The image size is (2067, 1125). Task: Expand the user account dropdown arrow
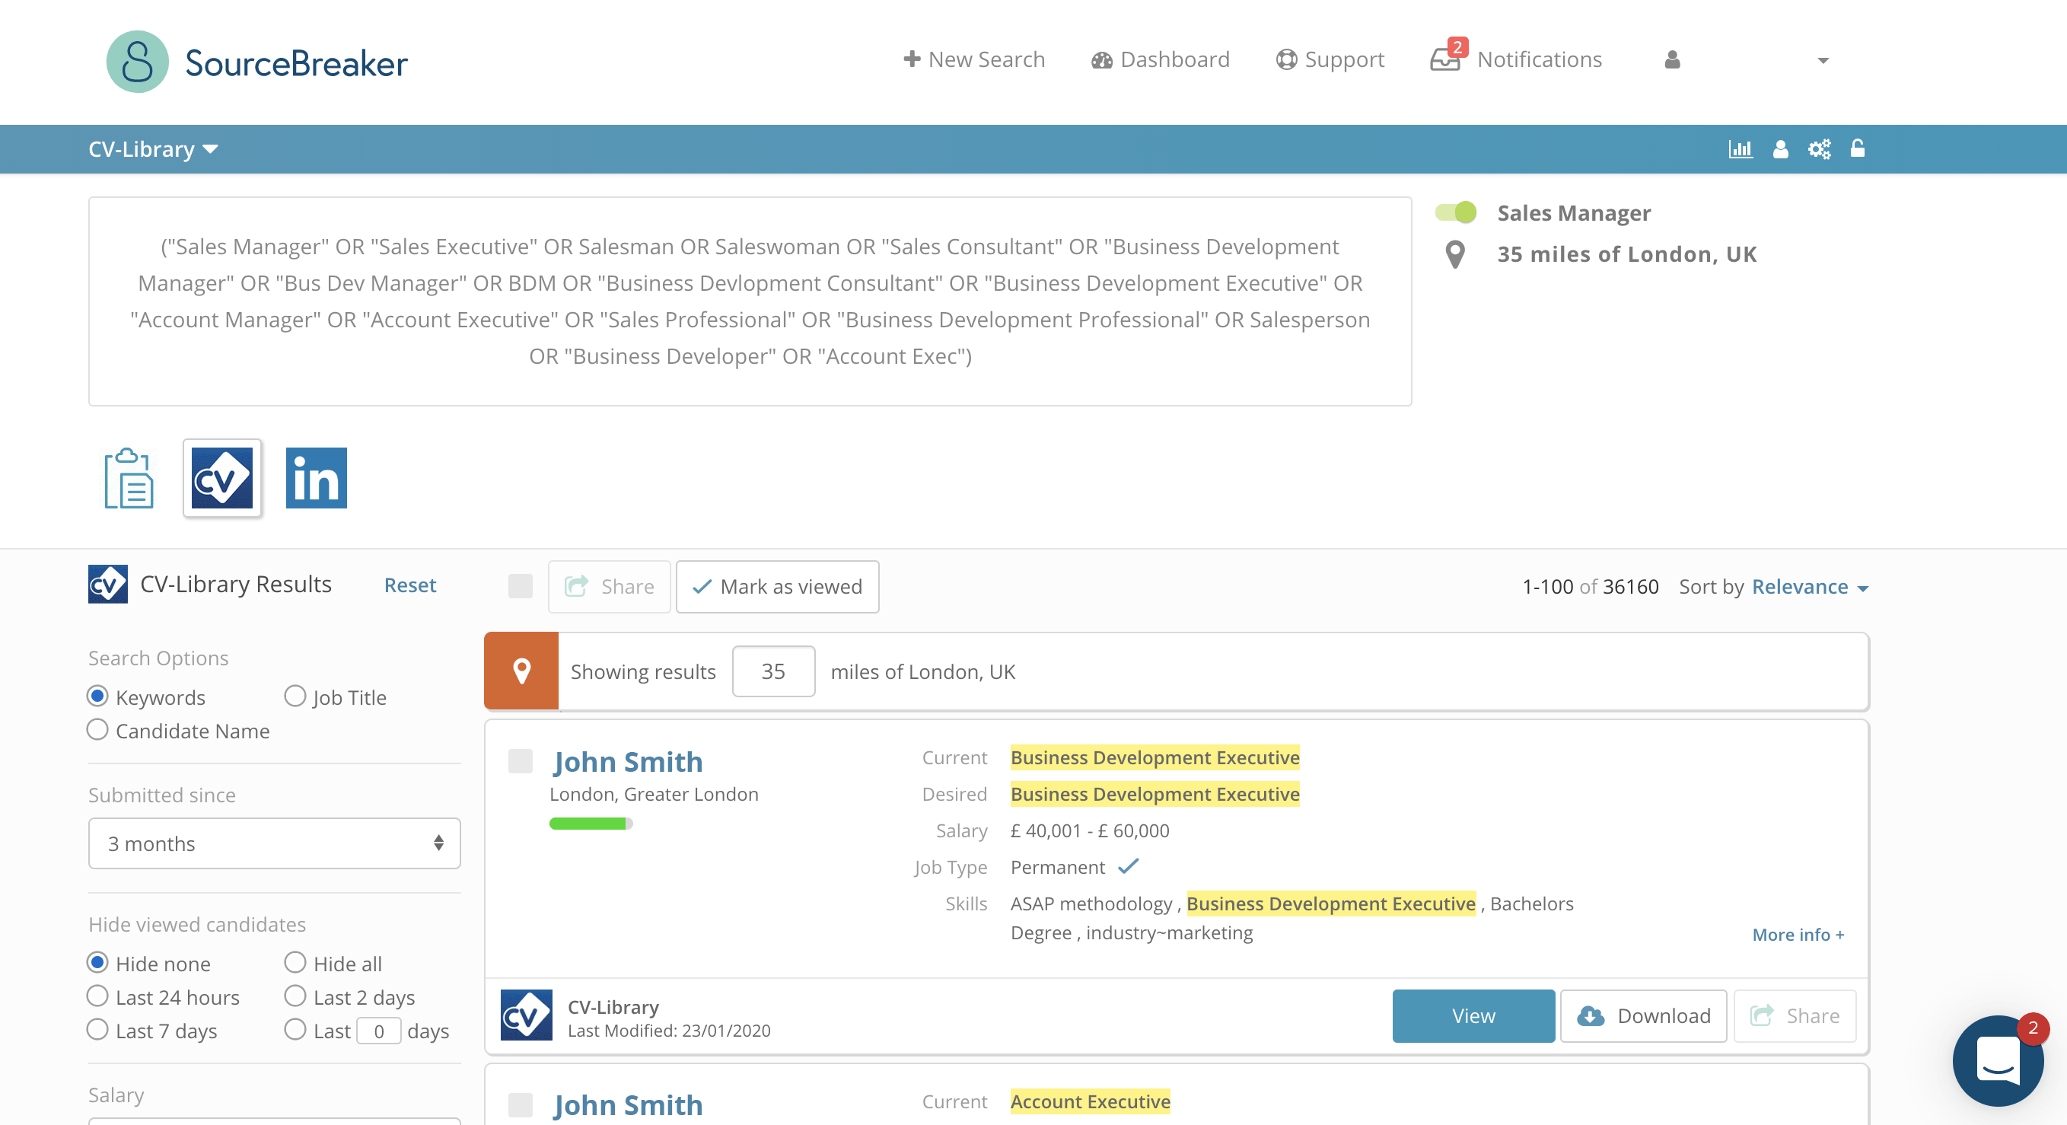point(1823,61)
